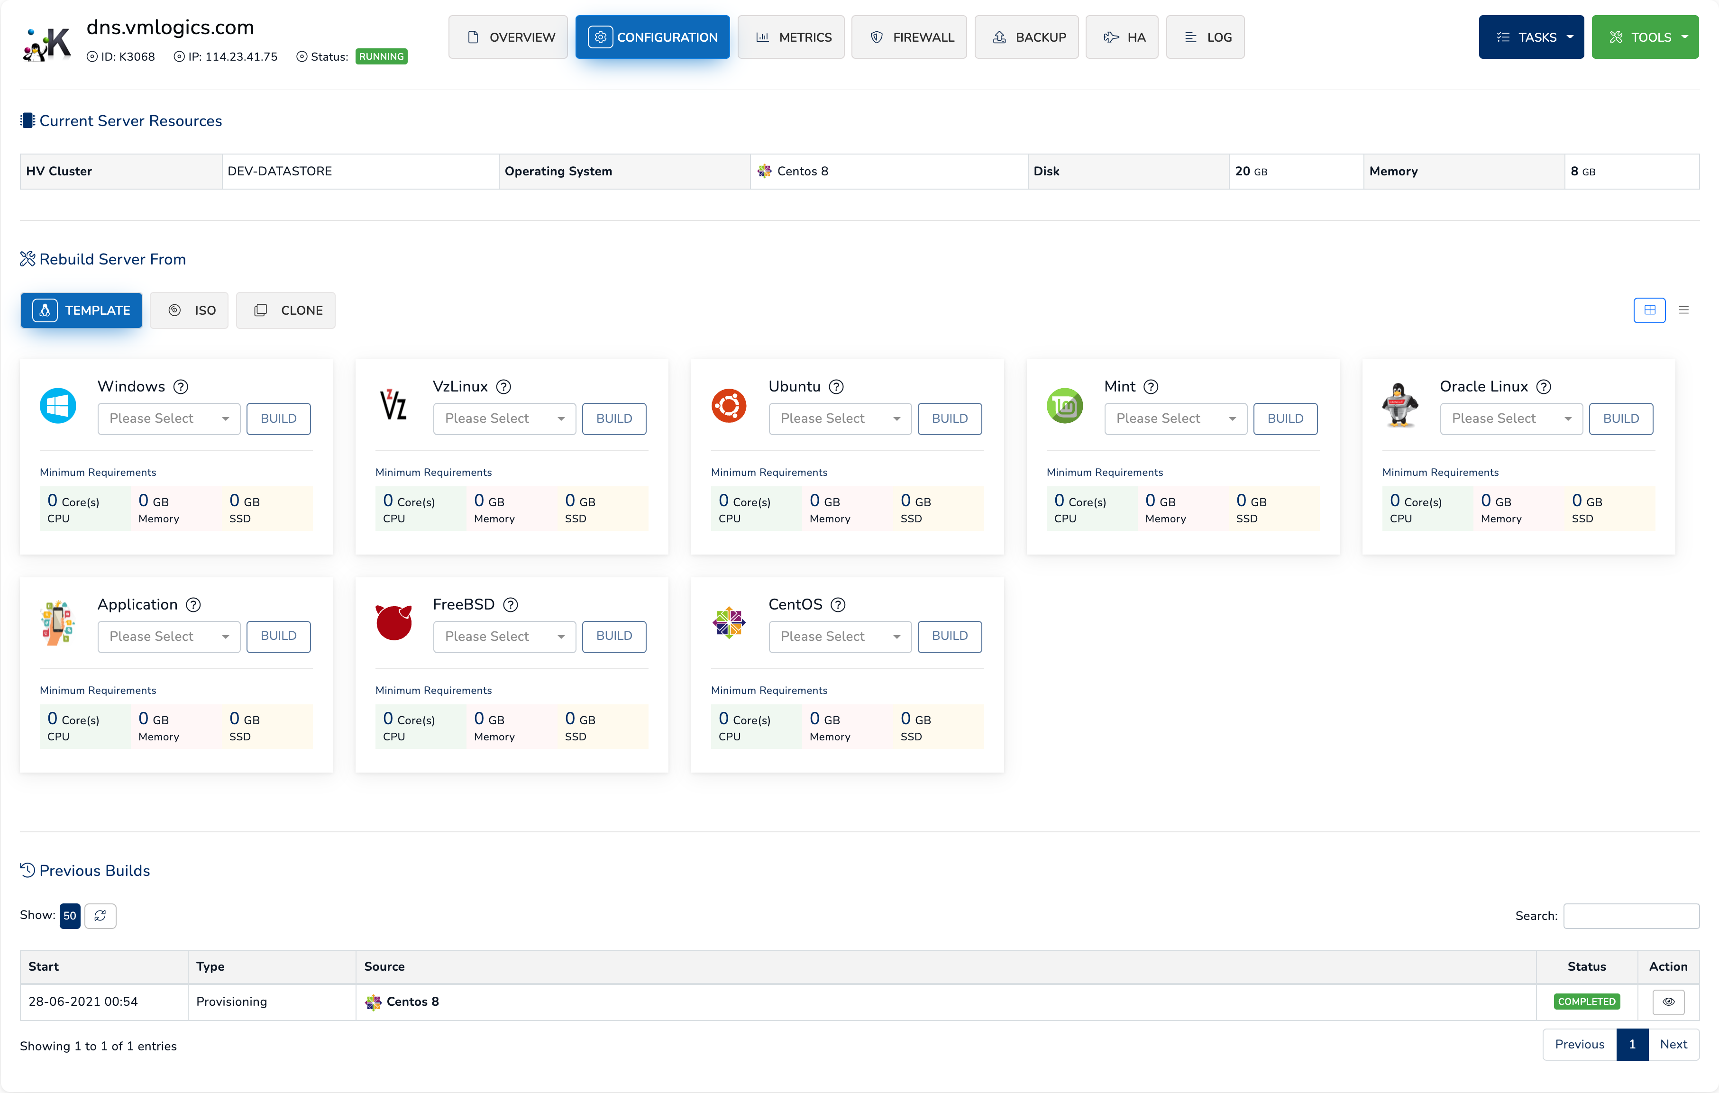
Task: Click the Application logo icon
Action: (58, 622)
